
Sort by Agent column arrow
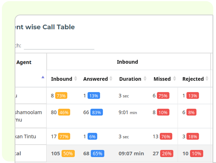click(43, 77)
